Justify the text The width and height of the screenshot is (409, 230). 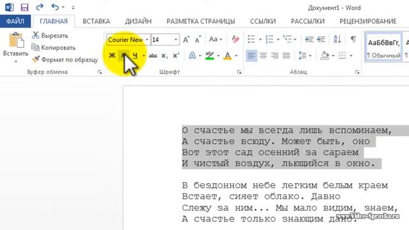(x=286, y=56)
